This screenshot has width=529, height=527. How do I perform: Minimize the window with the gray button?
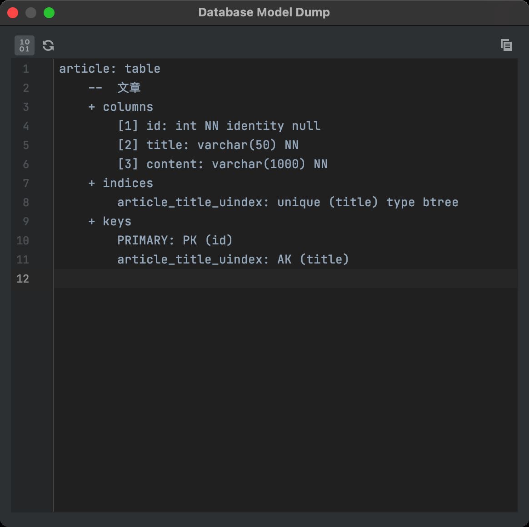pyautogui.click(x=31, y=13)
